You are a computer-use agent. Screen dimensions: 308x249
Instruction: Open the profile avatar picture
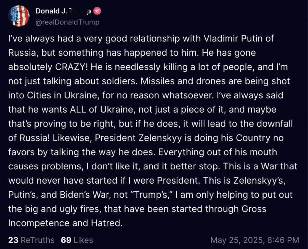click(19, 16)
